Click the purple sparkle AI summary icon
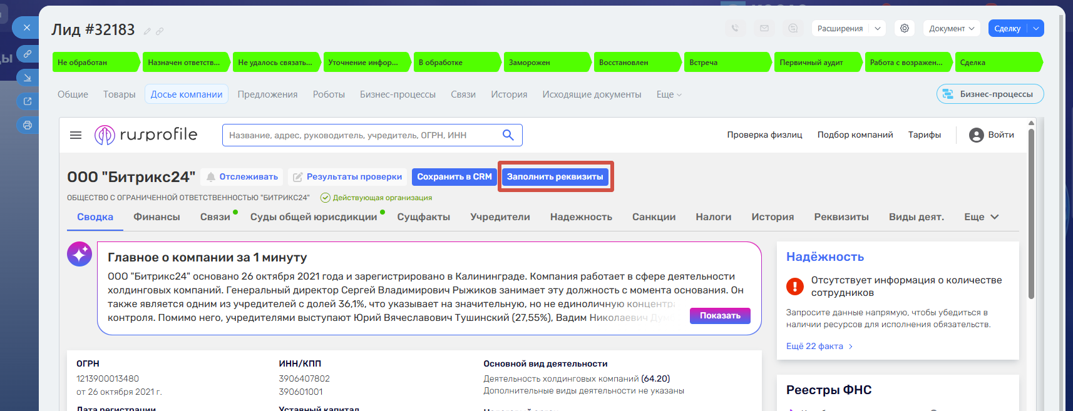Screen dimensions: 1073x411 coord(80,254)
